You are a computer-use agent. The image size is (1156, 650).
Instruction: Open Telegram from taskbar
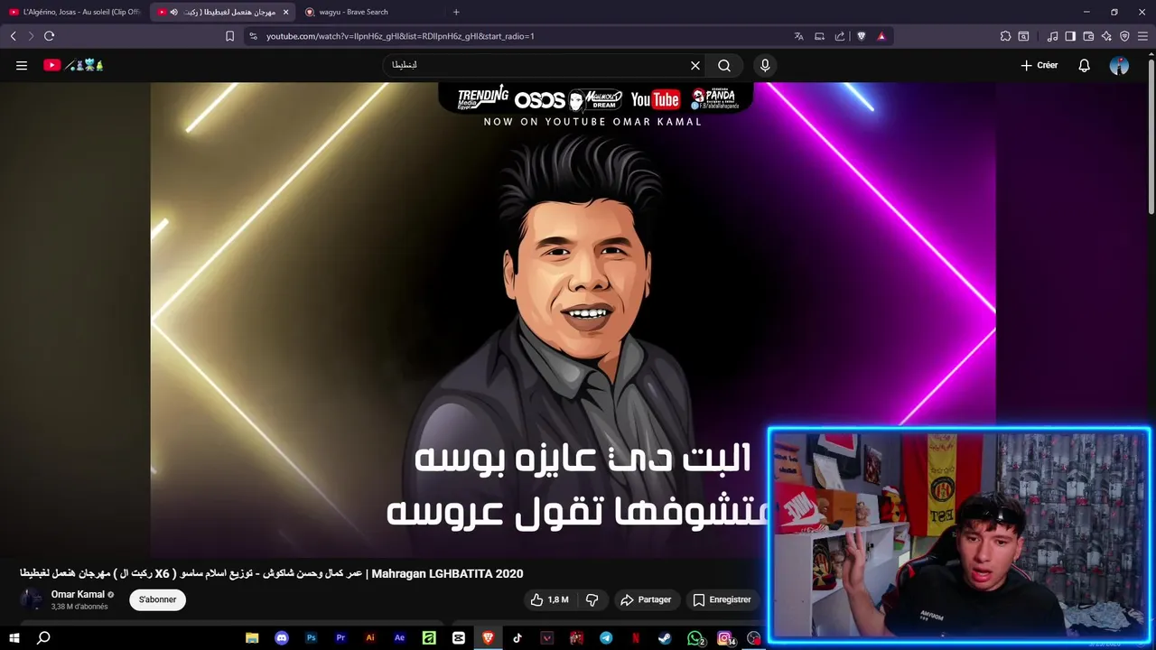tap(606, 638)
